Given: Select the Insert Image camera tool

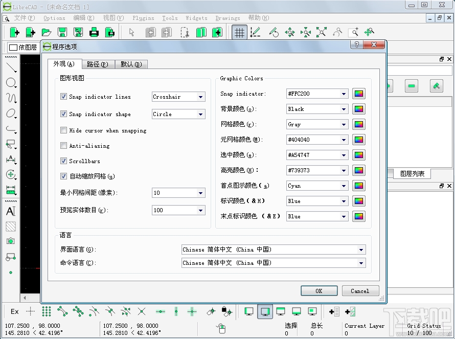Looking at the screenshot, I should (11, 241).
